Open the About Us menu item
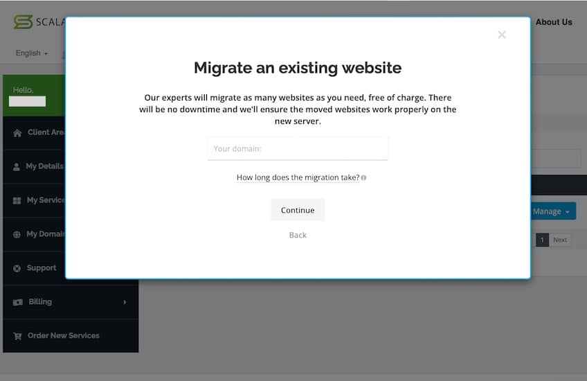 click(553, 22)
